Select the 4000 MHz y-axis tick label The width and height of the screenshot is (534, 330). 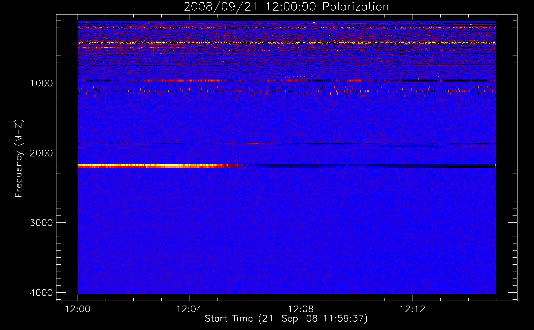coord(41,293)
